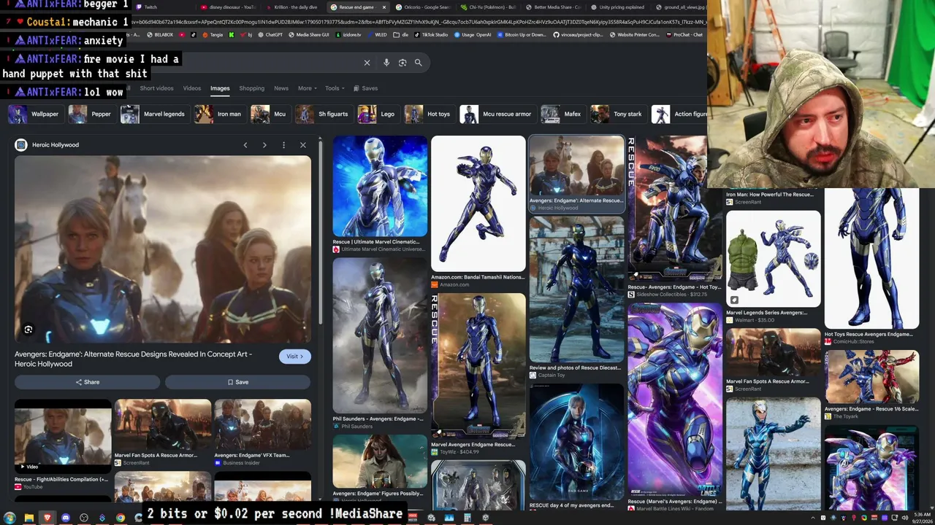
Task: Save the previewed image
Action: click(x=237, y=382)
